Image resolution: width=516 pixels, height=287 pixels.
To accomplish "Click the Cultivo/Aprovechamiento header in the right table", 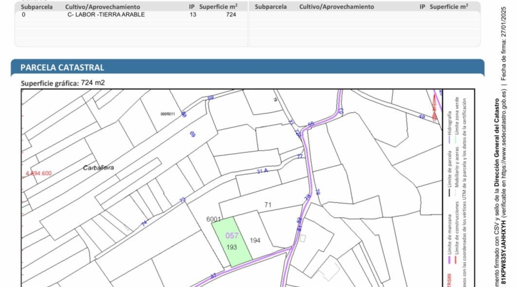I will (x=336, y=7).
